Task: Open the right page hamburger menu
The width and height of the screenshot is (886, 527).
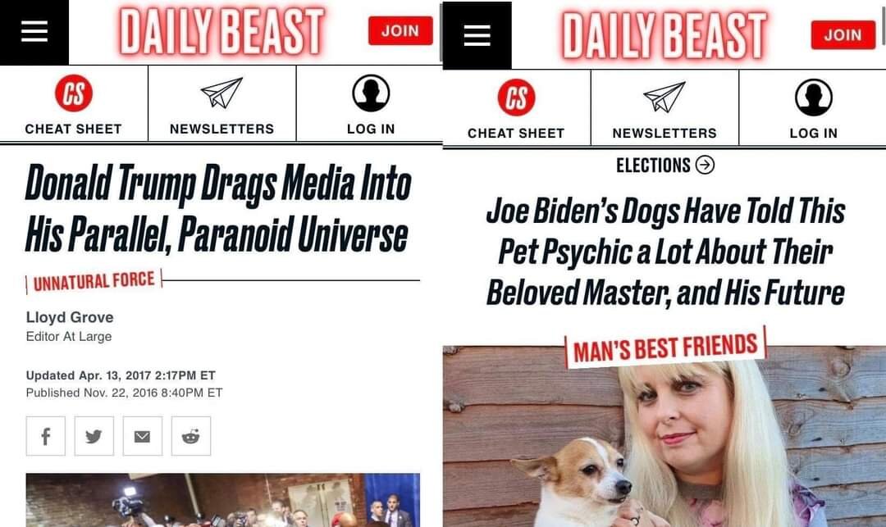Action: click(x=477, y=35)
